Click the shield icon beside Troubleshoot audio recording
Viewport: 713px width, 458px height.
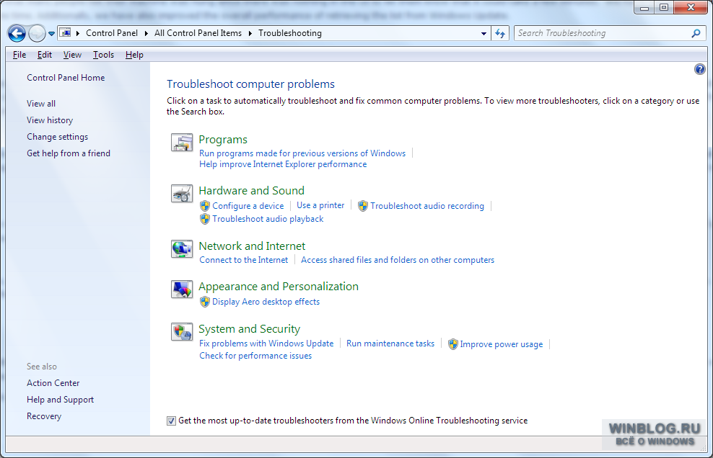[x=363, y=206]
